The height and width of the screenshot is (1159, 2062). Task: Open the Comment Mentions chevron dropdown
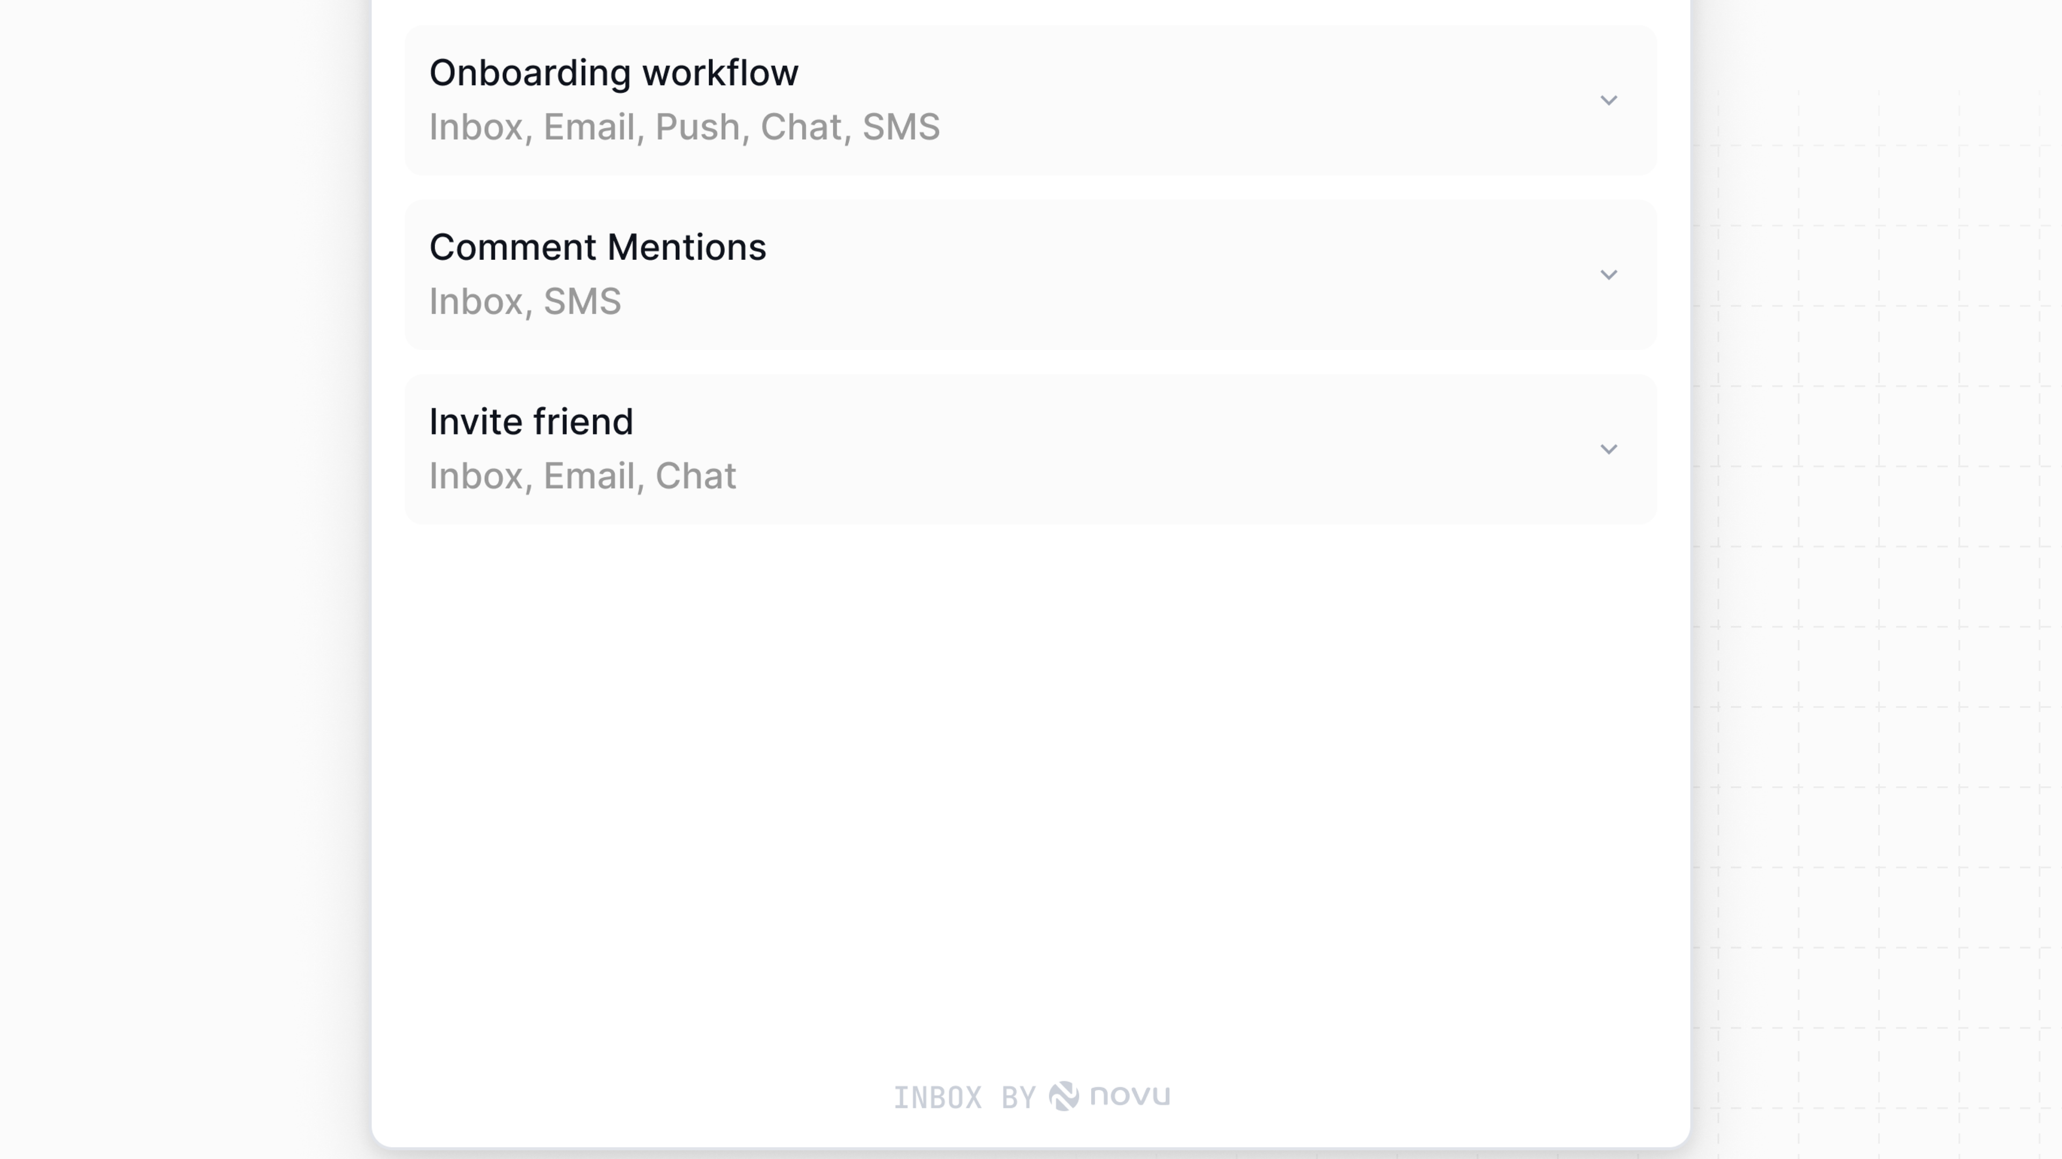(1610, 274)
